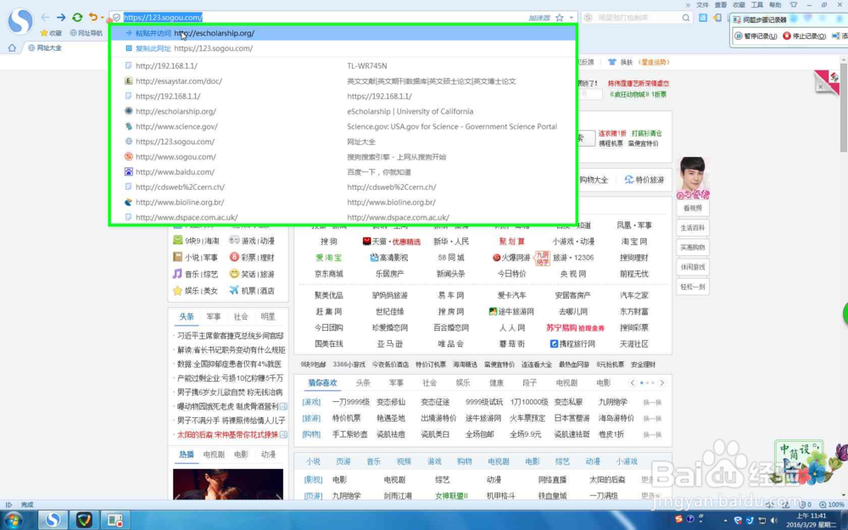
Task: Choose 粘贴并访问 escholarship.org suggestion
Action: point(343,33)
